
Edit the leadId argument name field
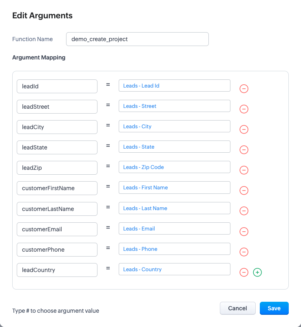click(x=57, y=86)
